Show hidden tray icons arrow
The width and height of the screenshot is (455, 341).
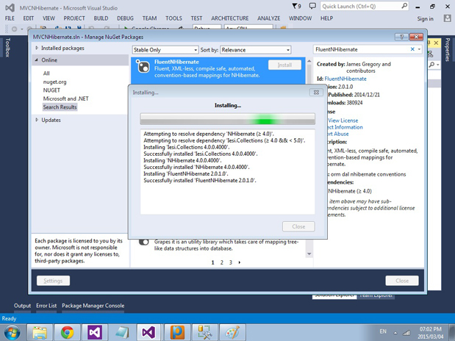(x=395, y=333)
